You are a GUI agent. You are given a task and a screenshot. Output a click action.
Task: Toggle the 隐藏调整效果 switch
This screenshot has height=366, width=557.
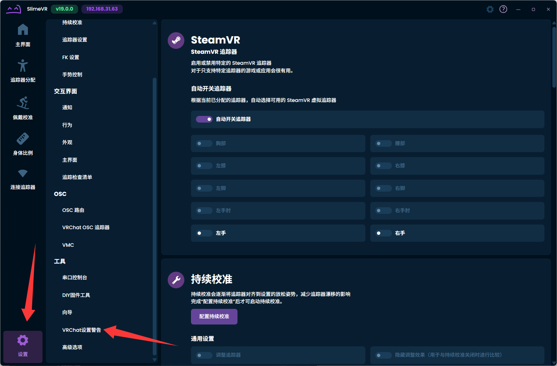[x=384, y=355]
